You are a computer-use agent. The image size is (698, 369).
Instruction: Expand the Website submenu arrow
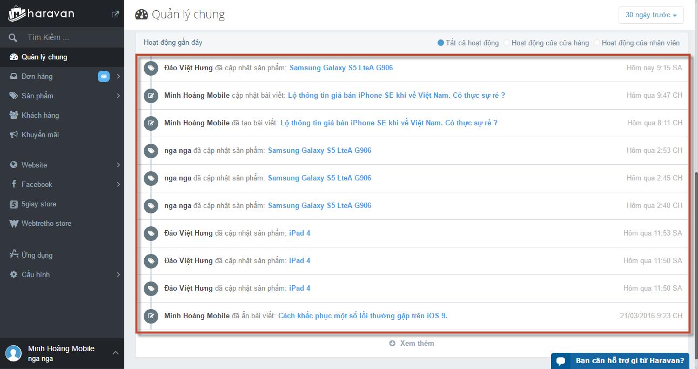(118, 165)
